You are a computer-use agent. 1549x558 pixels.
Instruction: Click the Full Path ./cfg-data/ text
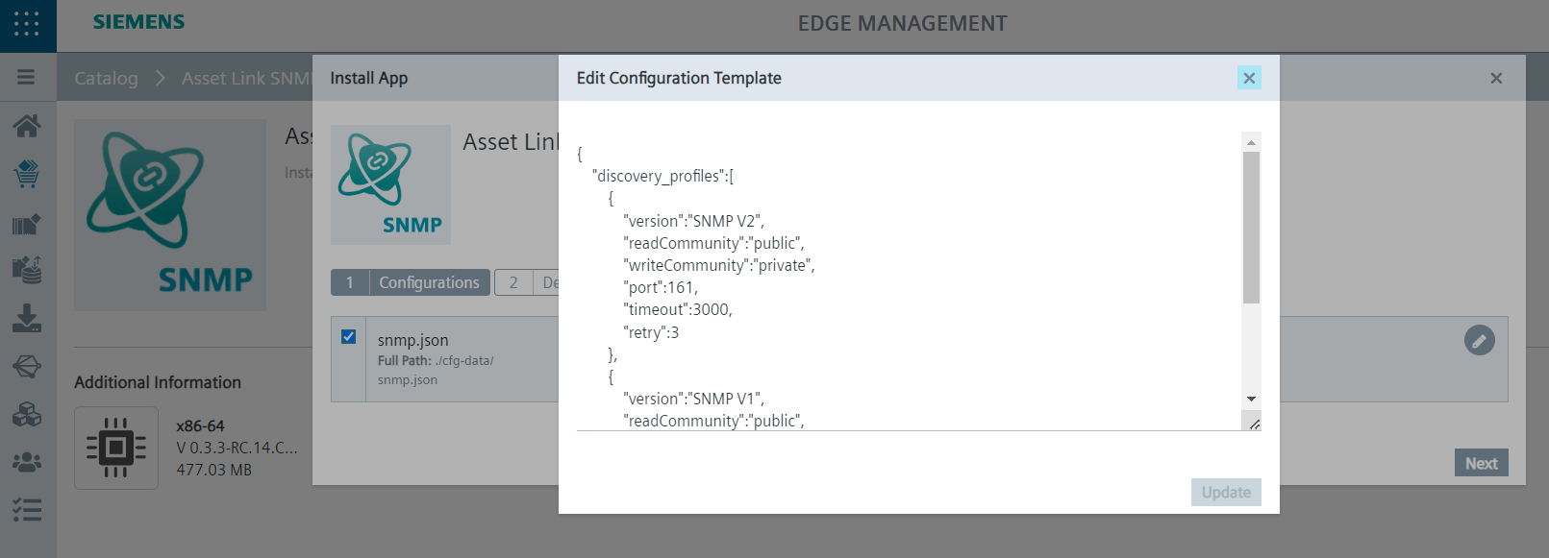(x=436, y=361)
